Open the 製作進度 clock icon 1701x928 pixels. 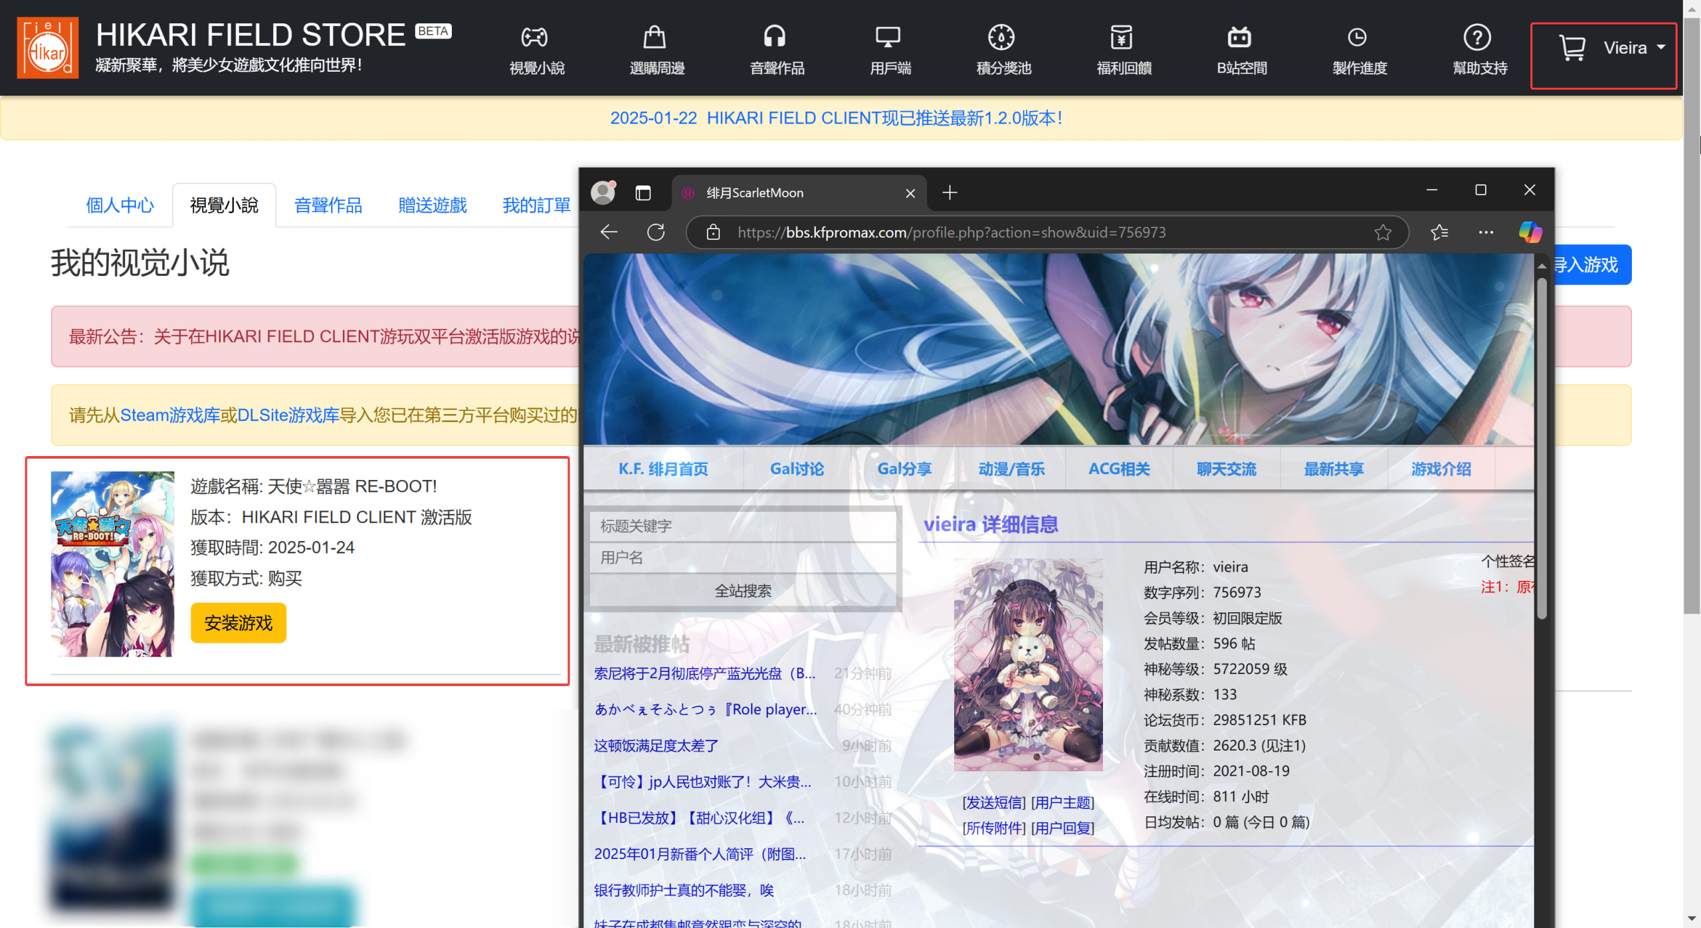coord(1357,37)
